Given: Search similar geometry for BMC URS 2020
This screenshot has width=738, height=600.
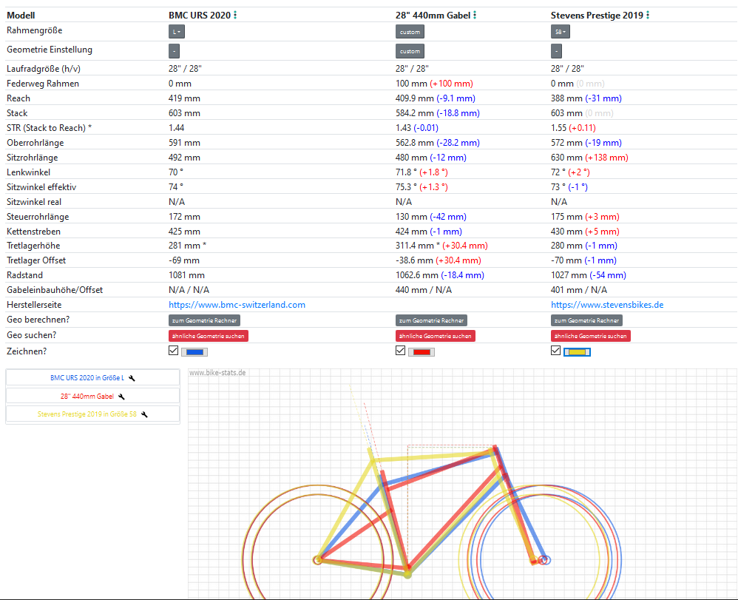Looking at the screenshot, I should coord(209,336).
